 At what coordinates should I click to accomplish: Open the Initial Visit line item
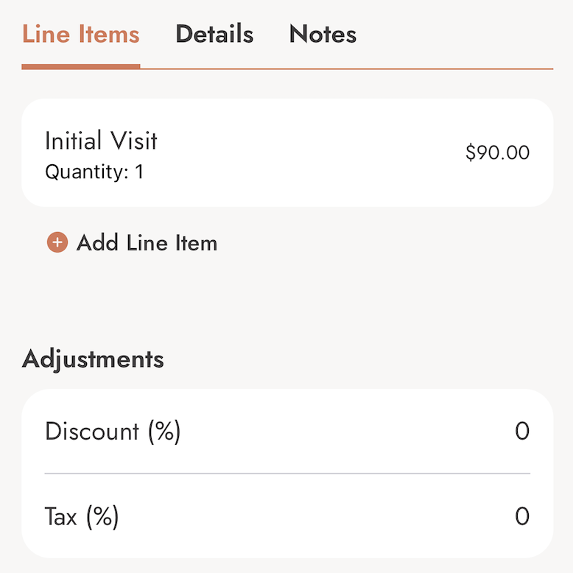(287, 152)
